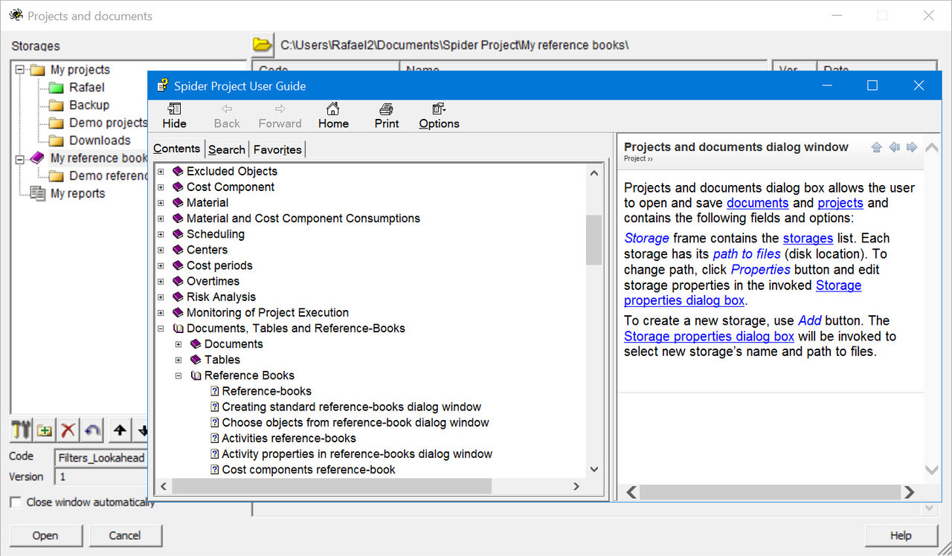Screen dimensions: 952x556
Task: Select Material help topic
Action: point(208,202)
